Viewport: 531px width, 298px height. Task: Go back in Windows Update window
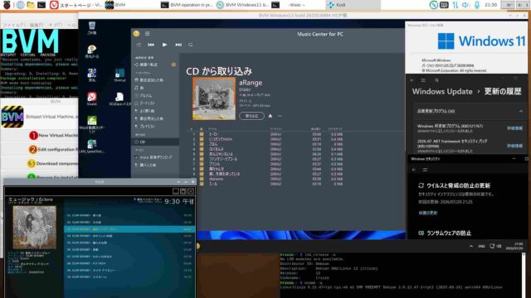[412, 80]
